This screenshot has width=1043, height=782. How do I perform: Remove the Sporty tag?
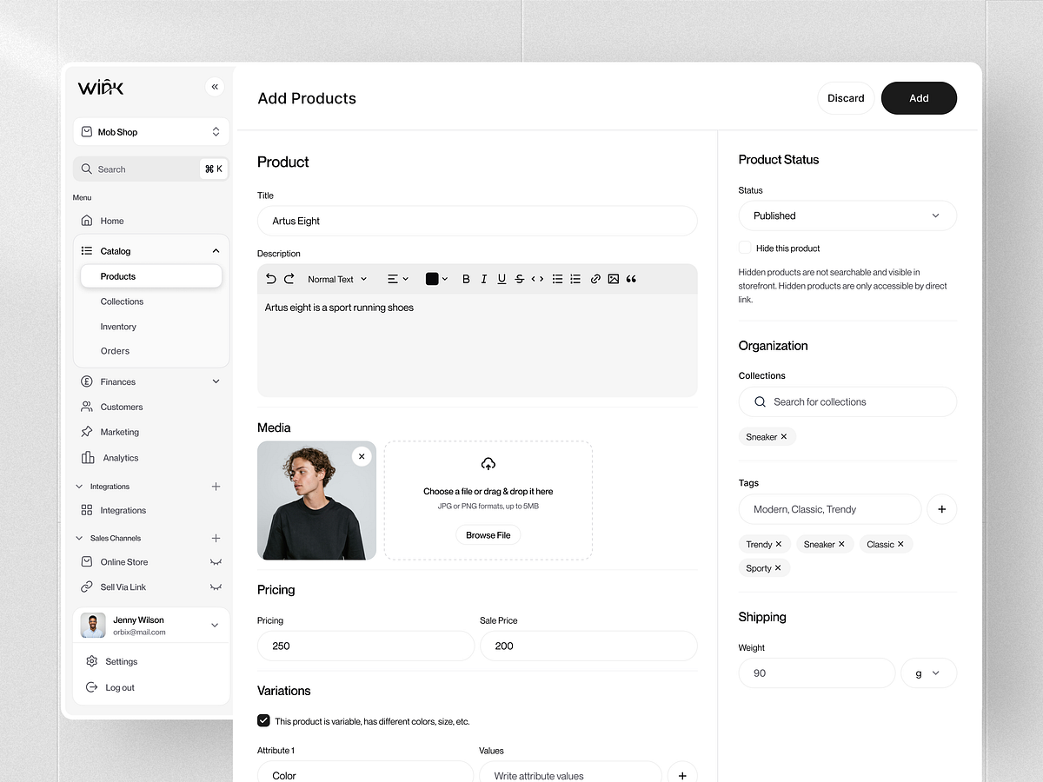779,567
